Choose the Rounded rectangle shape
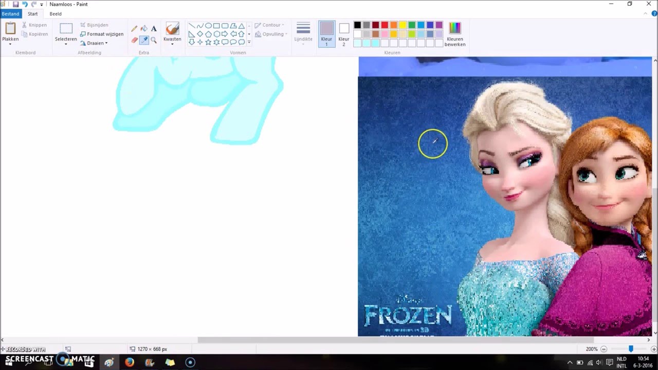 click(x=225, y=26)
